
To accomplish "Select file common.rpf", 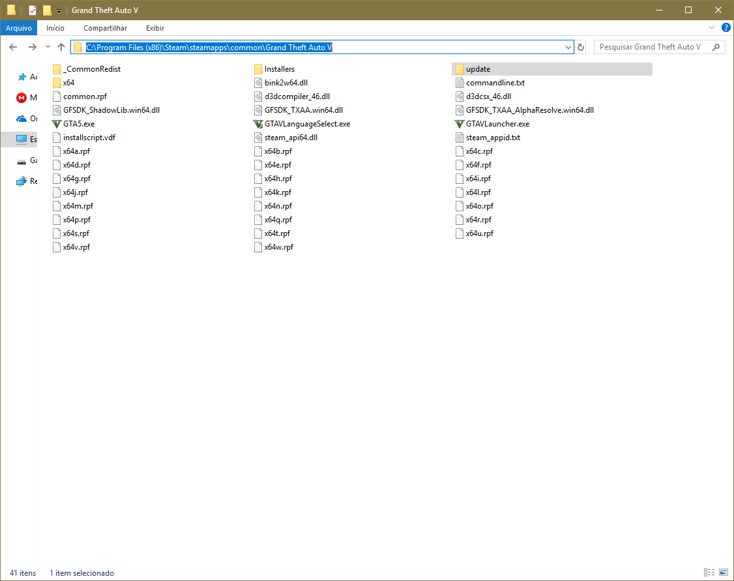I will click(80, 97).
